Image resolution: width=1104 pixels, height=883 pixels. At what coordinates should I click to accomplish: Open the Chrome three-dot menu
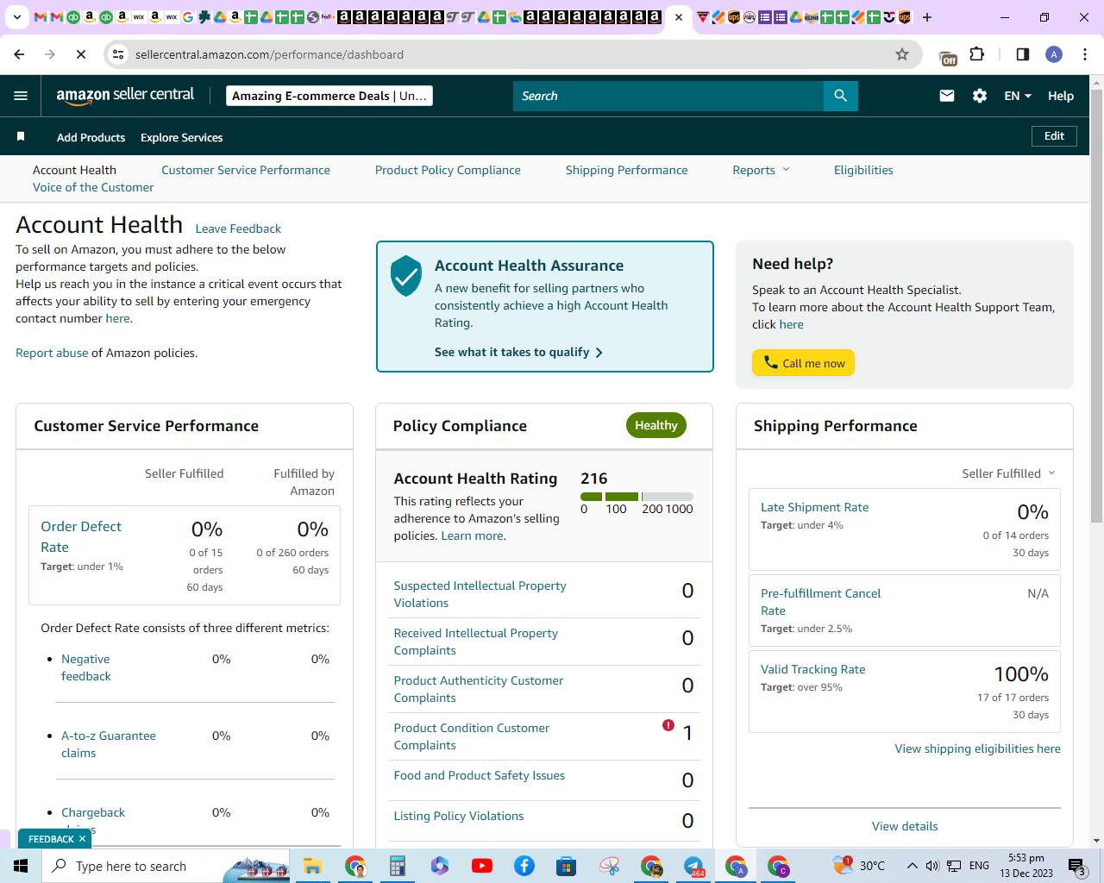1085,54
